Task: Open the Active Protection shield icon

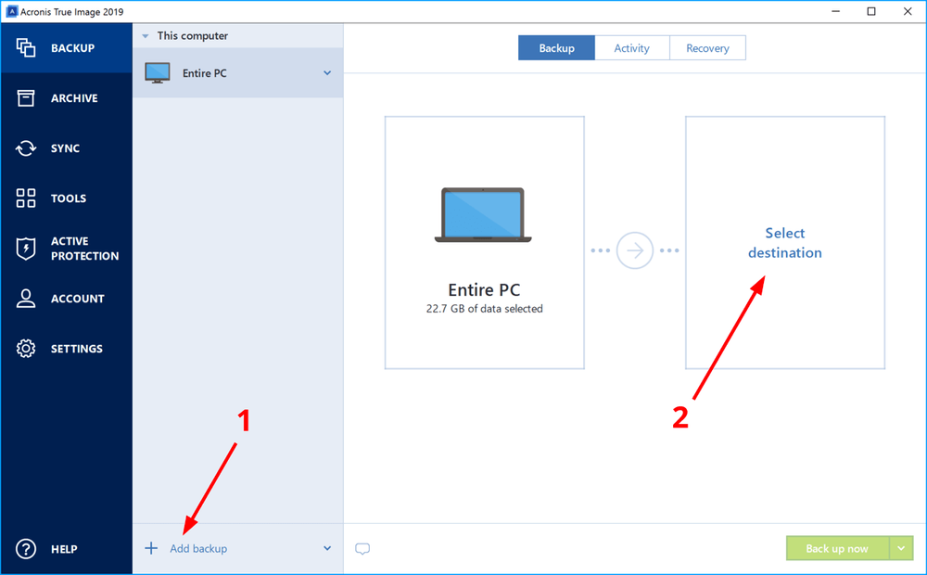Action: coord(25,249)
